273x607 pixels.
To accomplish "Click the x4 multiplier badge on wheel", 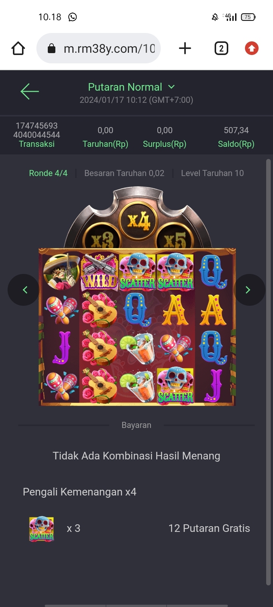I will click(138, 221).
